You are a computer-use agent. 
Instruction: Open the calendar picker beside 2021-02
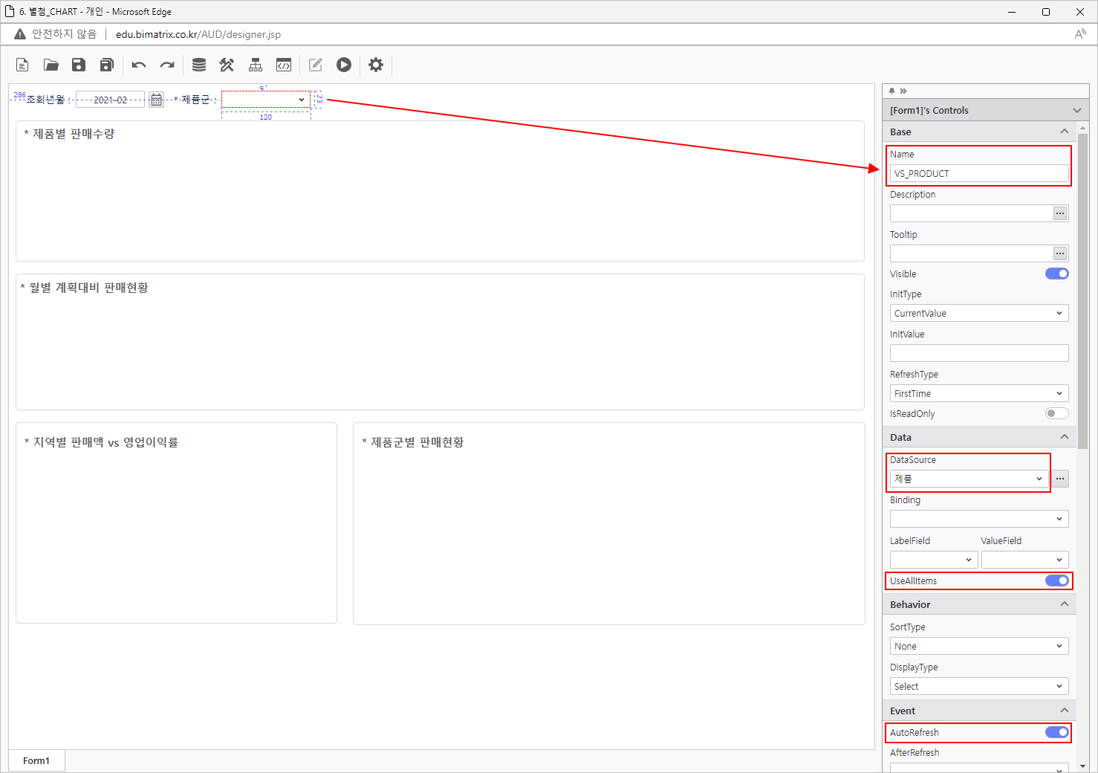point(156,100)
